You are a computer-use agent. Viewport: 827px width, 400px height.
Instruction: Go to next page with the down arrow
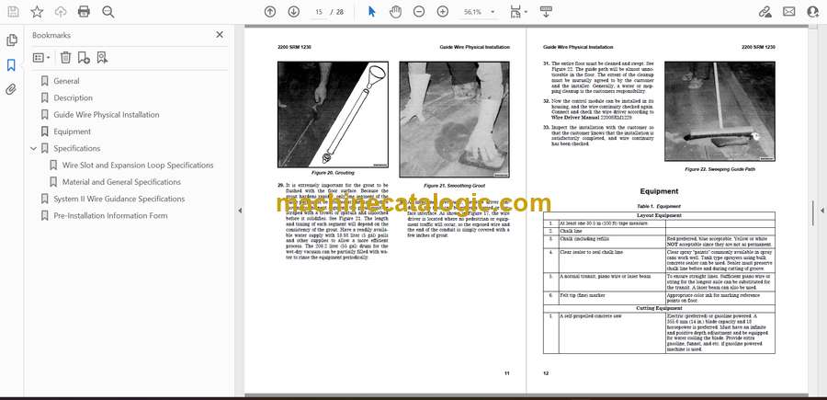pos(294,12)
